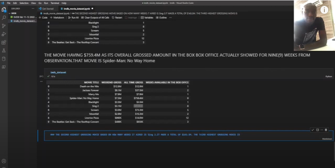The image size is (335, 168).
Task: Toggle the notebook Outline view
Action: 162,18
